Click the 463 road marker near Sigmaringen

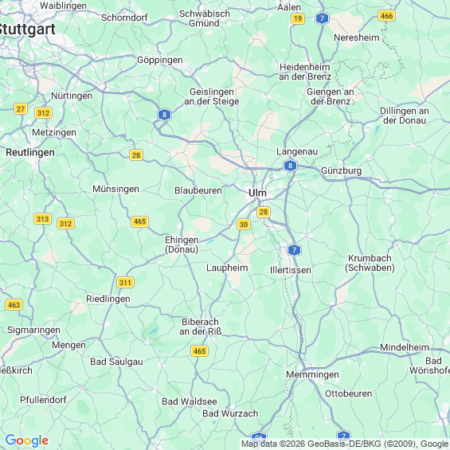pyautogui.click(x=14, y=304)
